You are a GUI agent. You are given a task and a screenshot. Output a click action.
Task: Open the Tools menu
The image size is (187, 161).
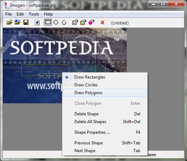[x=34, y=14]
